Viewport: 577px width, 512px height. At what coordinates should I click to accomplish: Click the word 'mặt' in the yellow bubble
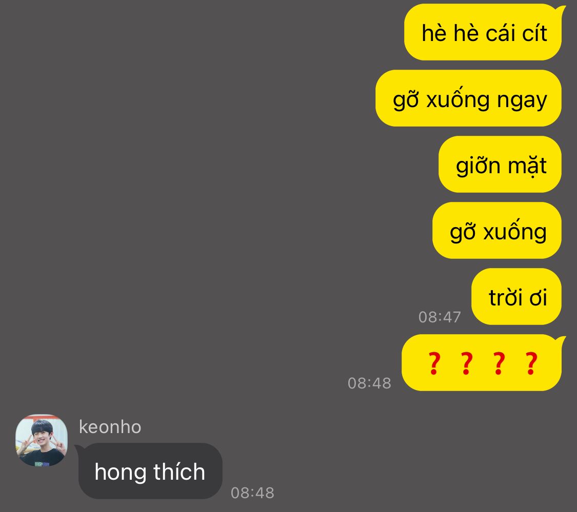(527, 166)
